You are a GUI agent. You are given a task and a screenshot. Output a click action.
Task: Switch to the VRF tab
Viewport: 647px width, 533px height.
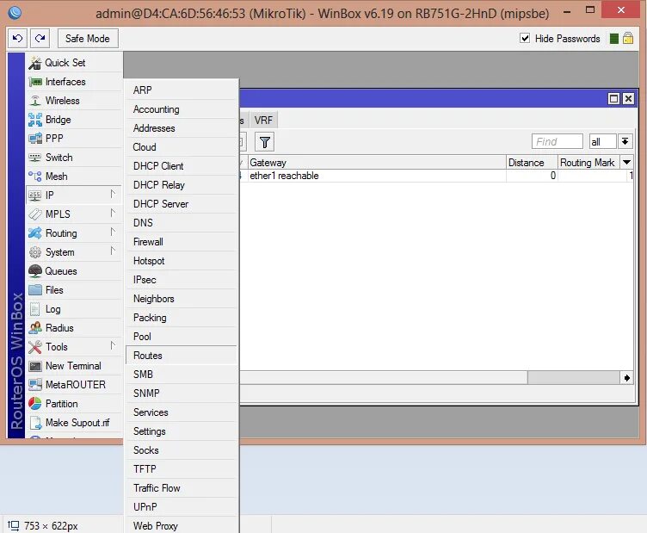click(263, 121)
